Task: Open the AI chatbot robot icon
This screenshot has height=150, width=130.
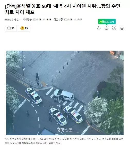Action: [106, 28]
